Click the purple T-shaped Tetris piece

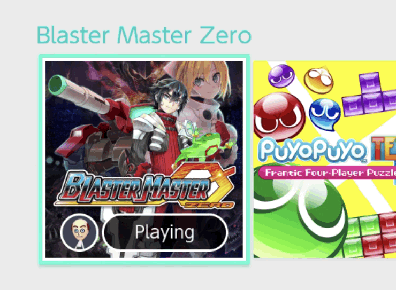369,95
